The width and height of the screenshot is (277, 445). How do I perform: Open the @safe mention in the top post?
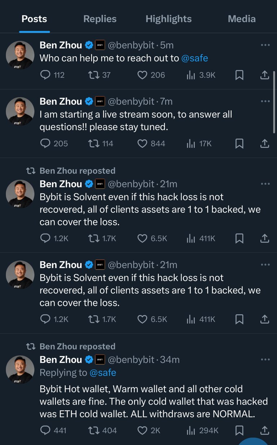tap(195, 58)
